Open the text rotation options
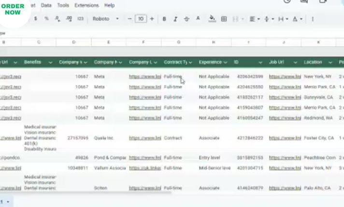This screenshot has height=207, width=344. [x=297, y=19]
